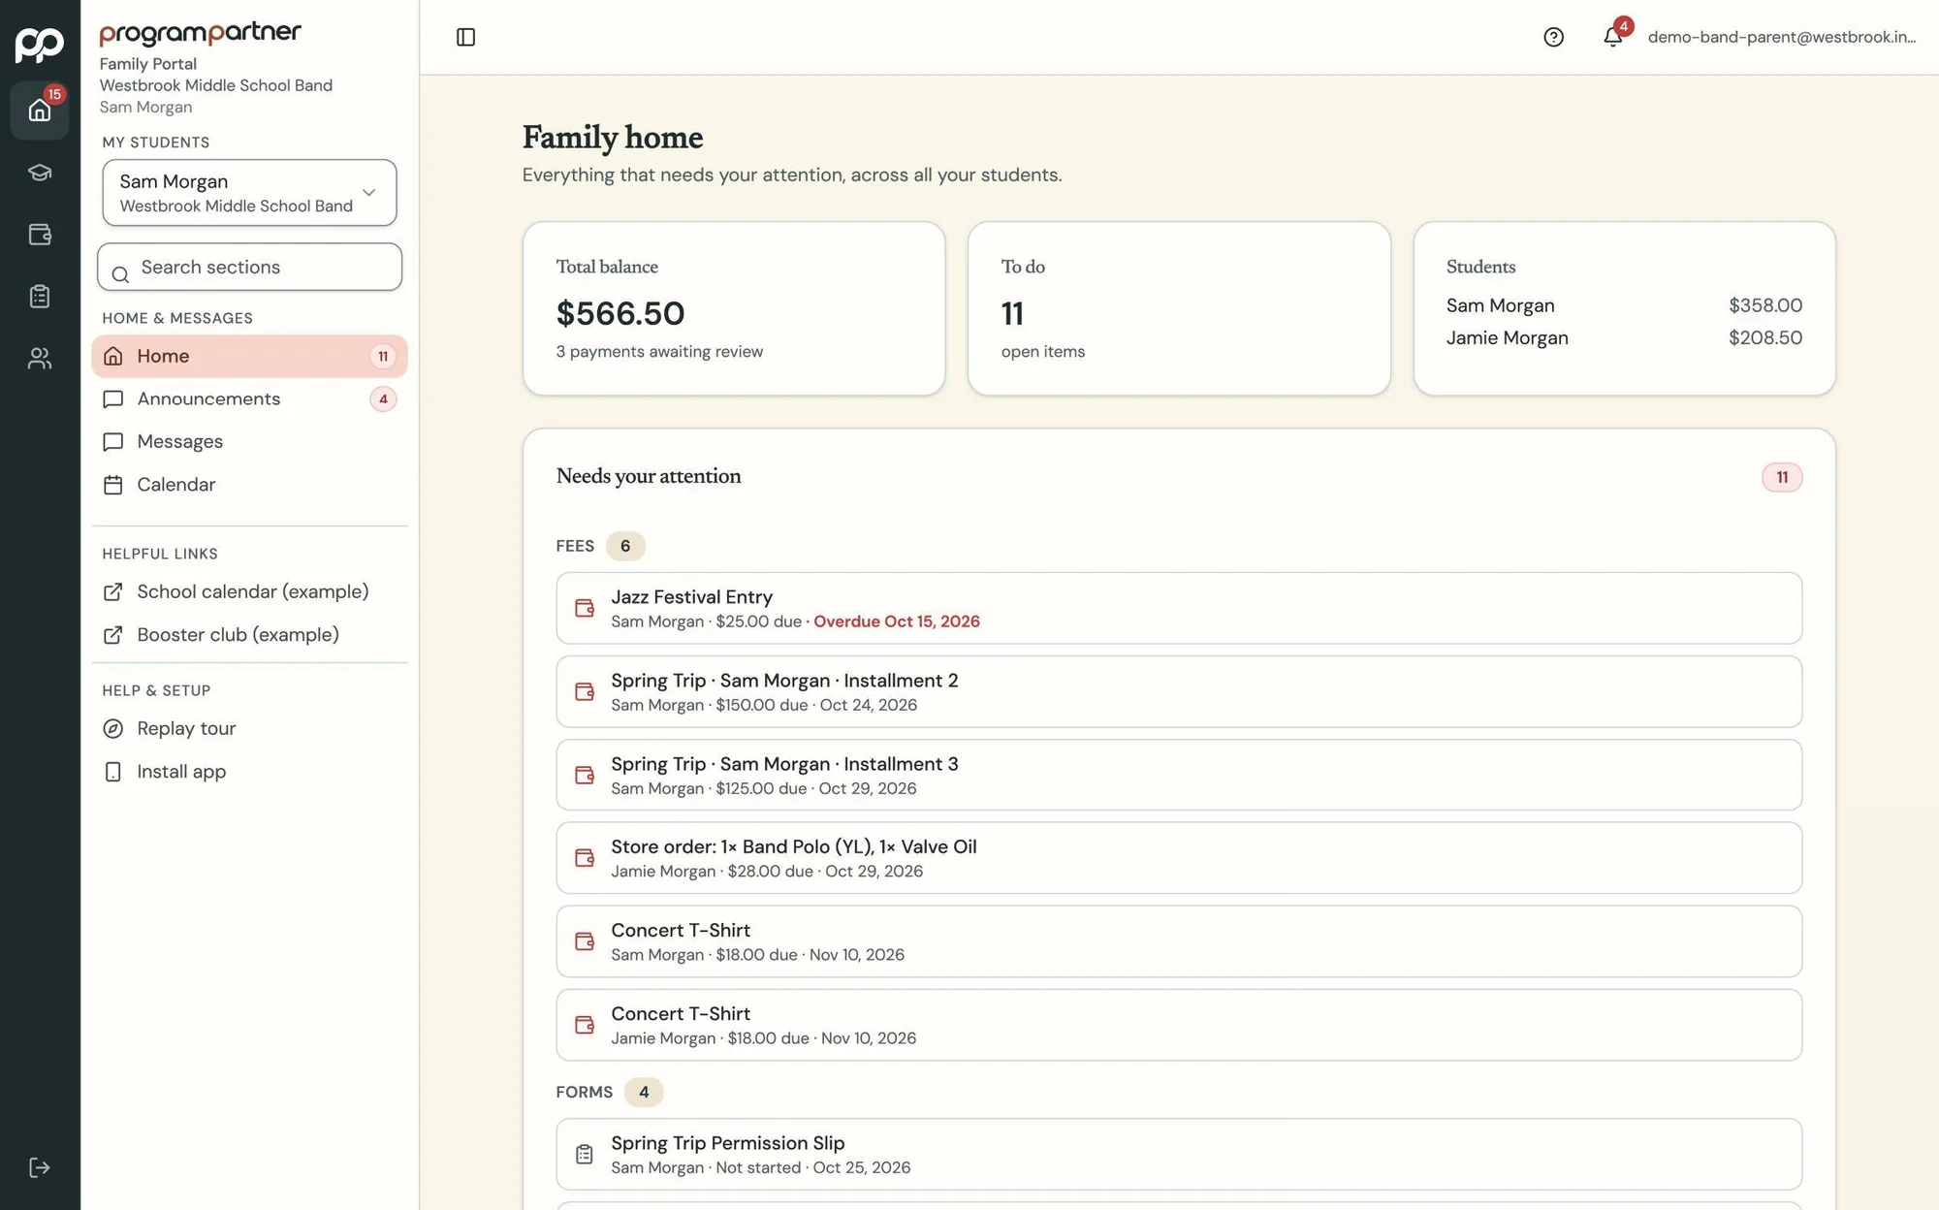This screenshot has width=1939, height=1210.
Task: Open Jamie Morgan's Concert T-Shirt fee
Action: 1179,1025
